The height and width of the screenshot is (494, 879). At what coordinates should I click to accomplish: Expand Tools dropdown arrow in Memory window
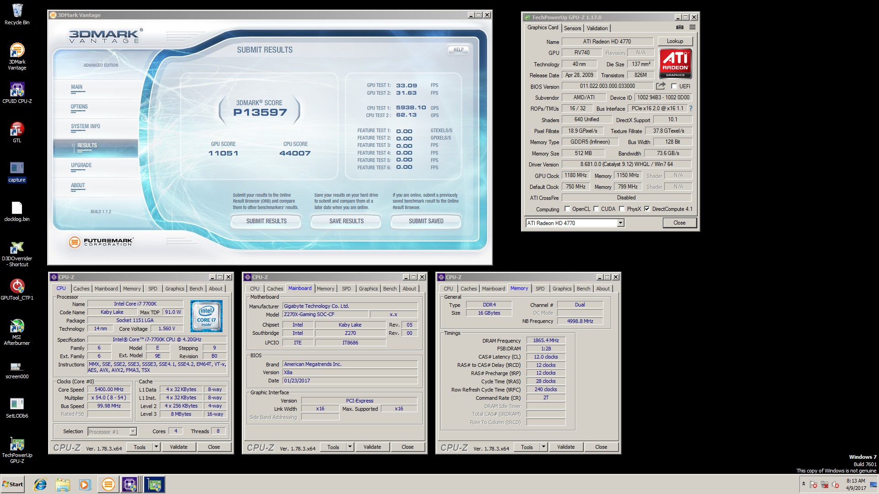click(x=543, y=447)
